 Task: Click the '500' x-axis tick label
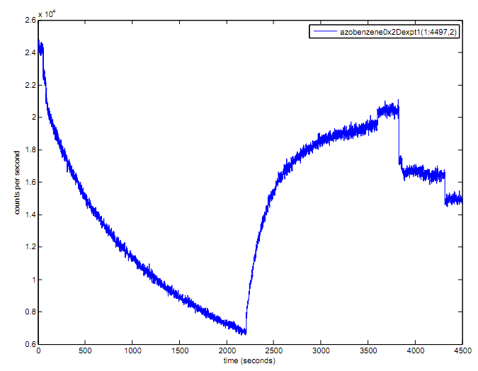[x=85, y=350]
